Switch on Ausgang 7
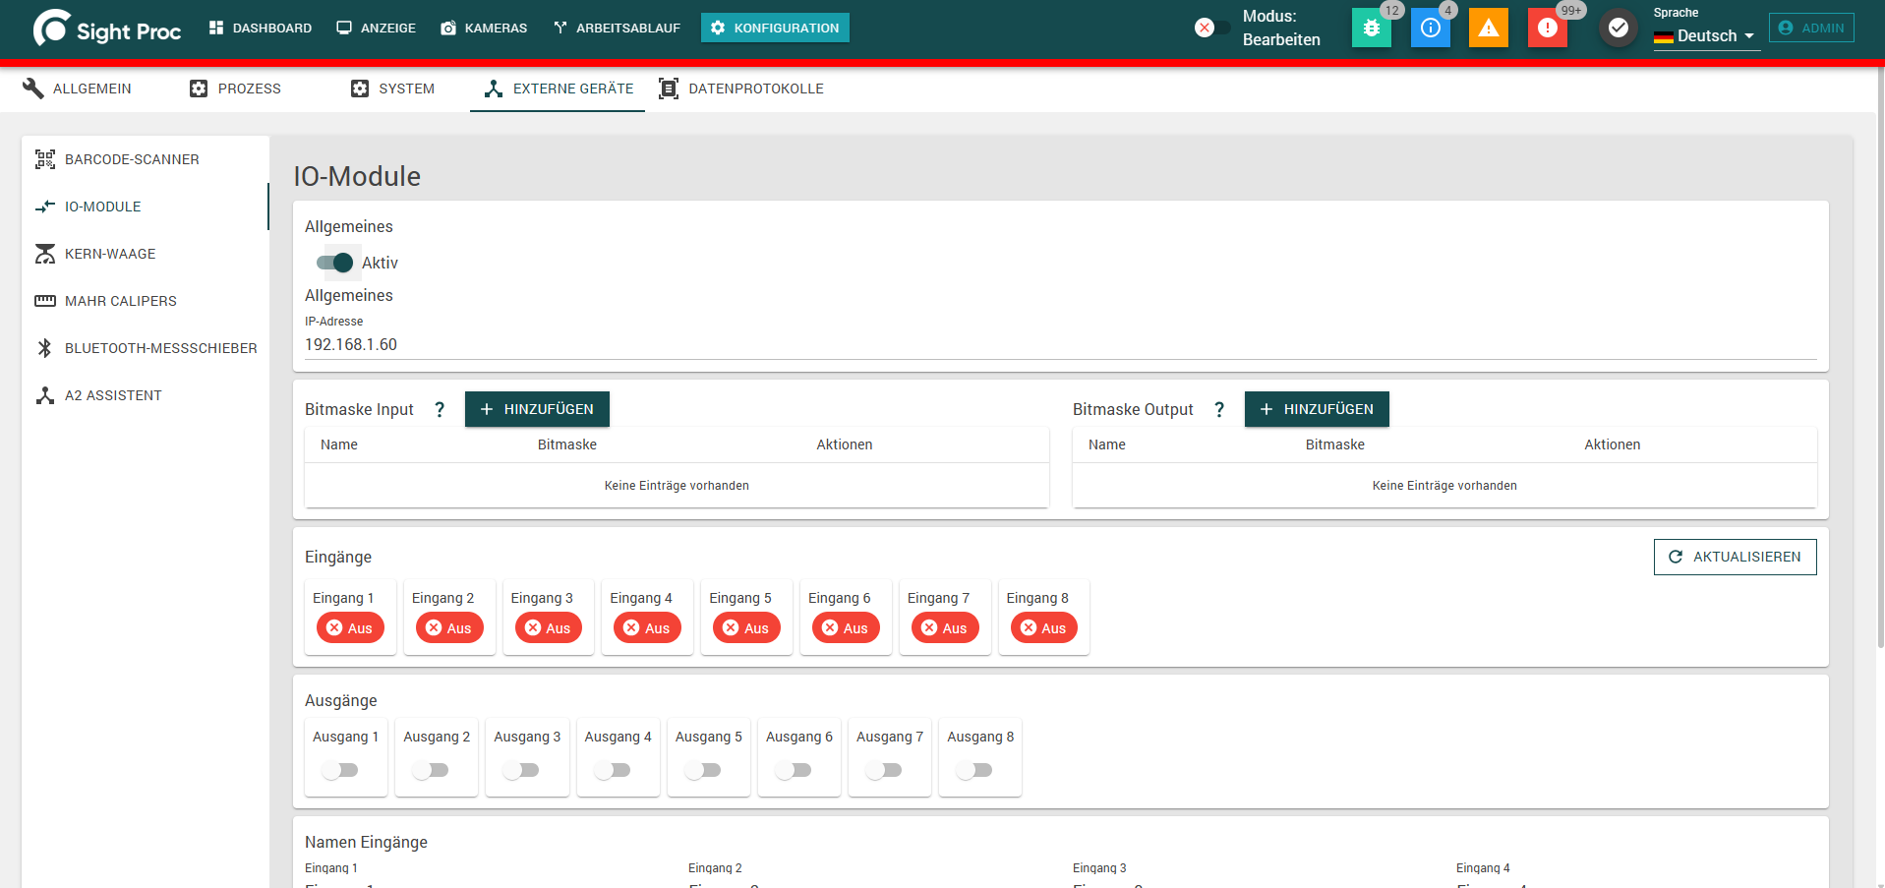Image resolution: width=1885 pixels, height=888 pixels. [884, 770]
